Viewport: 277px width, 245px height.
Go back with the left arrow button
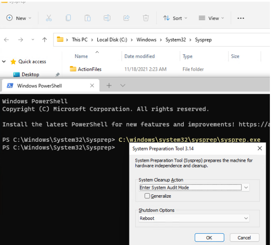(x=6, y=40)
